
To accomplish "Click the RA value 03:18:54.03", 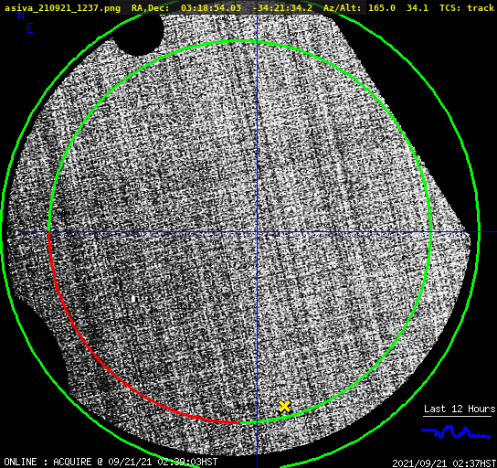I will pos(211,8).
